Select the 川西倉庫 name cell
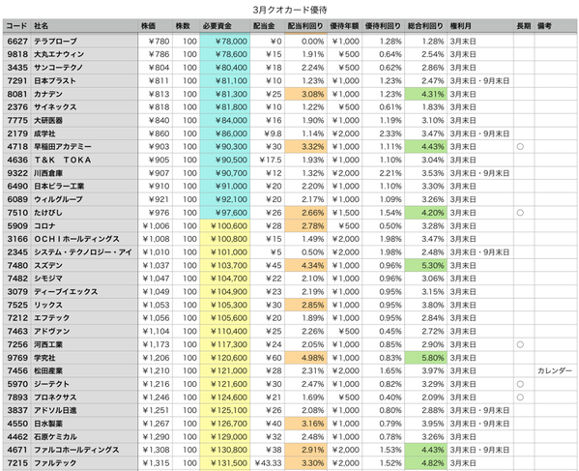The height and width of the screenshot is (471, 579). pos(84,173)
